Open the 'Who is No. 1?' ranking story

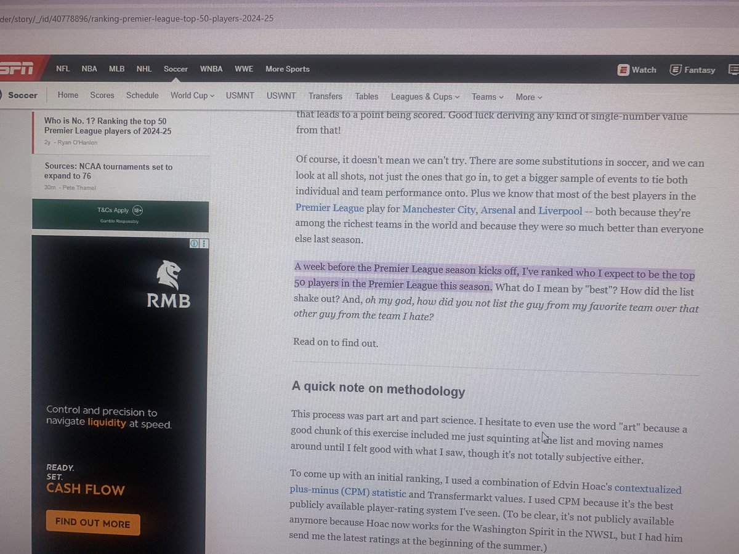(x=108, y=126)
